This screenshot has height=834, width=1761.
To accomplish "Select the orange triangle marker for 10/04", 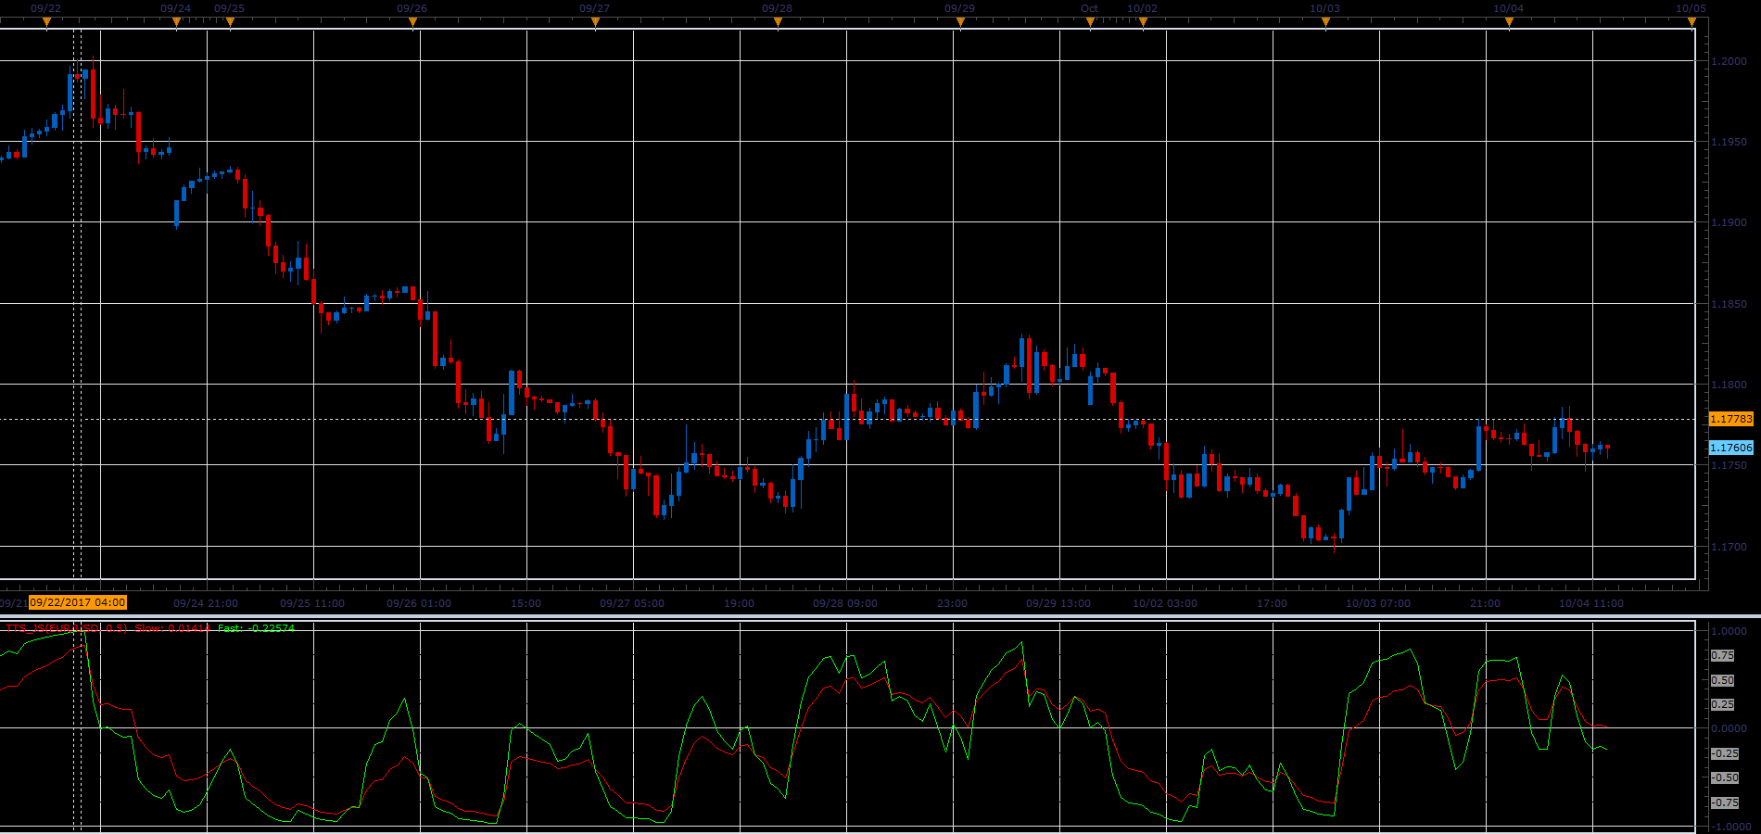I will (1509, 23).
